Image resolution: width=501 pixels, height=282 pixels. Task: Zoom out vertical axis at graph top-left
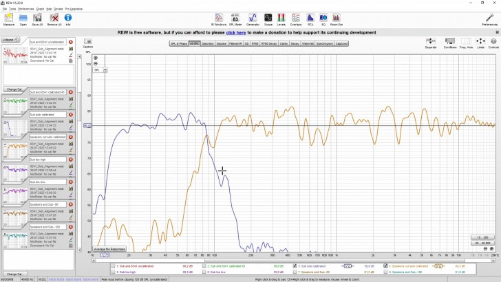(x=96, y=63)
